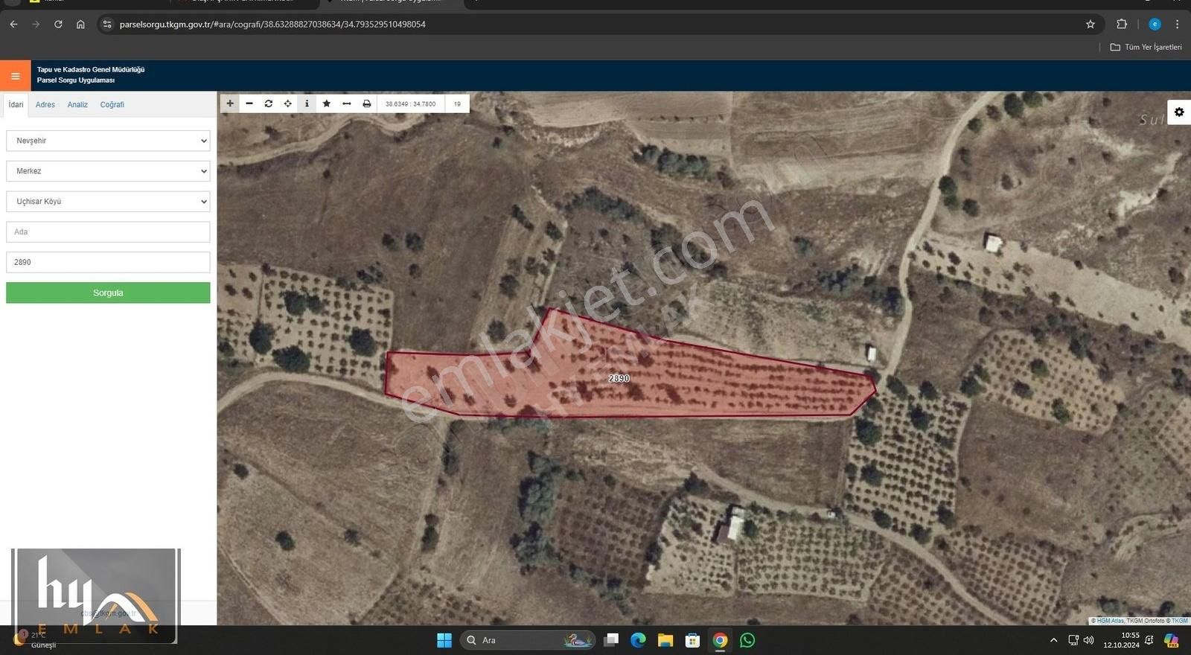Open Task View on taskbar
The image size is (1191, 655).
pos(611,640)
